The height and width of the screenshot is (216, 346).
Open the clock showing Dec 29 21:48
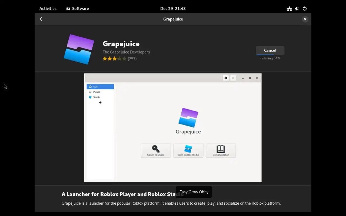173,9
